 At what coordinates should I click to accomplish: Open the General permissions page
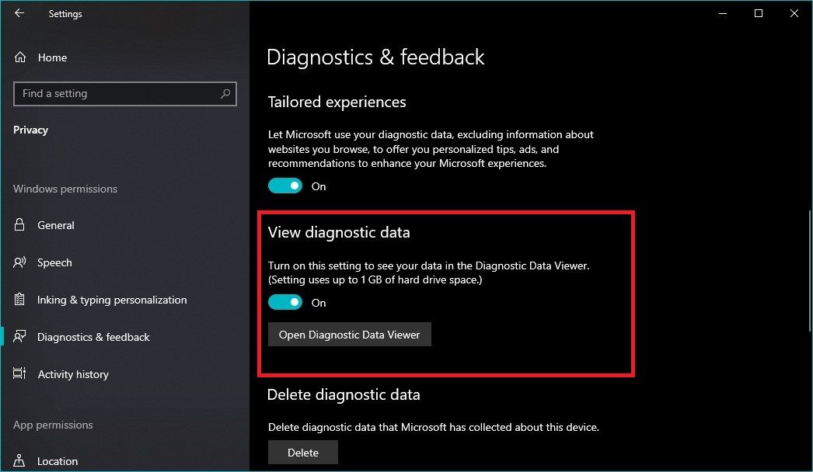tap(56, 225)
